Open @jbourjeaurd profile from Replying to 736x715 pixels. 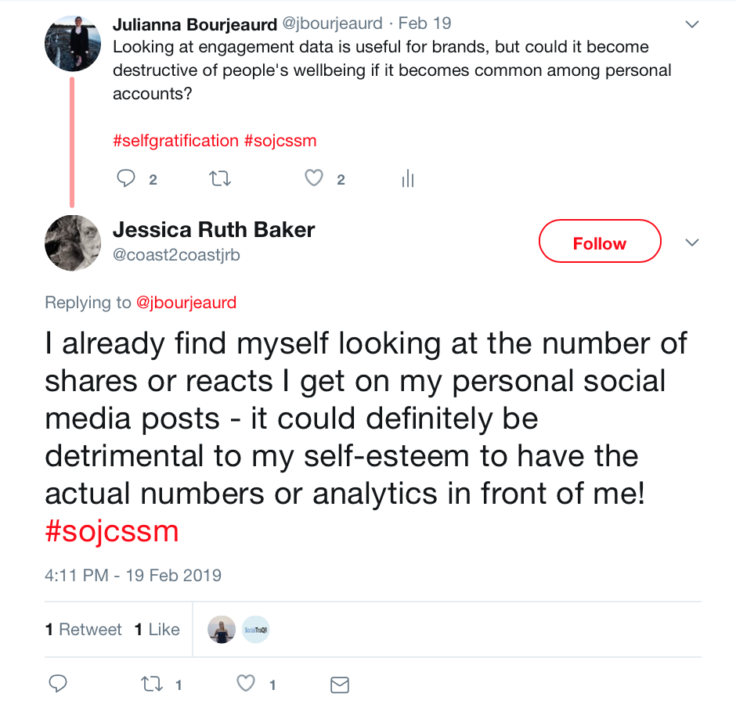186,303
